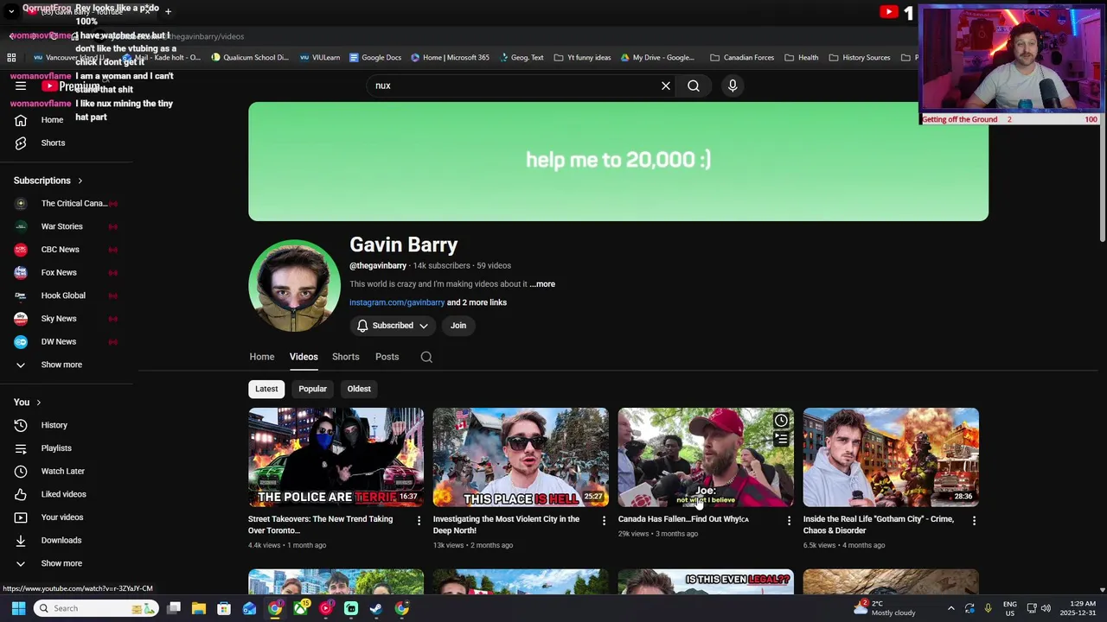The width and height of the screenshot is (1107, 622).
Task: Open options for Canada Has Fallen video
Action: click(x=789, y=521)
